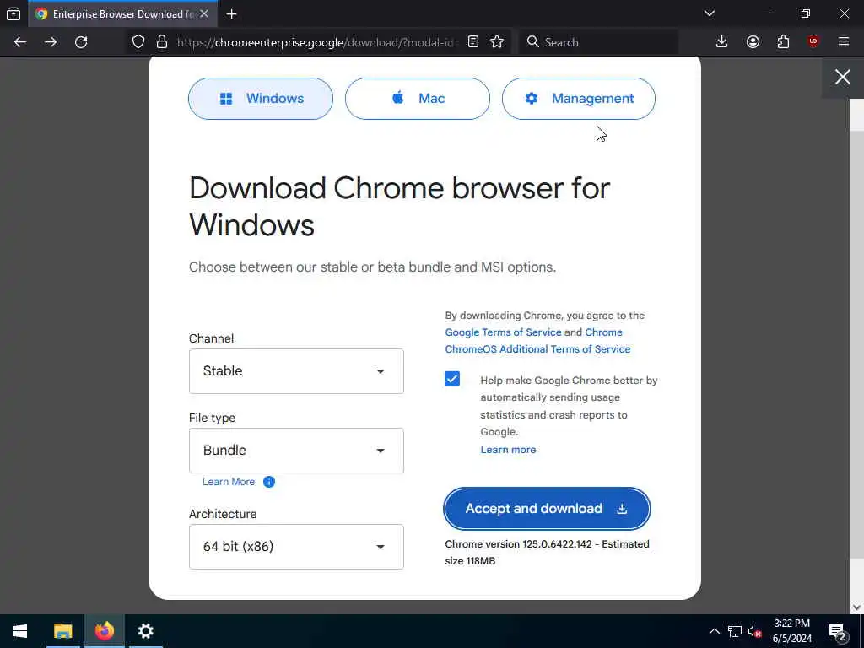This screenshot has width=864, height=648.
Task: Expand the Architecture dropdown showing 64 bit
Action: [x=296, y=547]
